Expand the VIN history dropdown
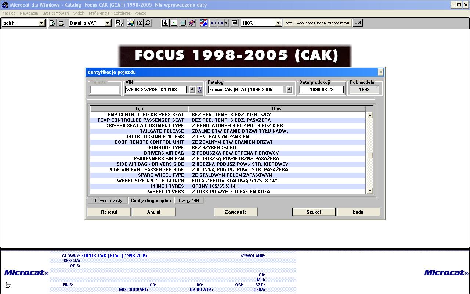This screenshot has width=470, height=294. [192, 90]
